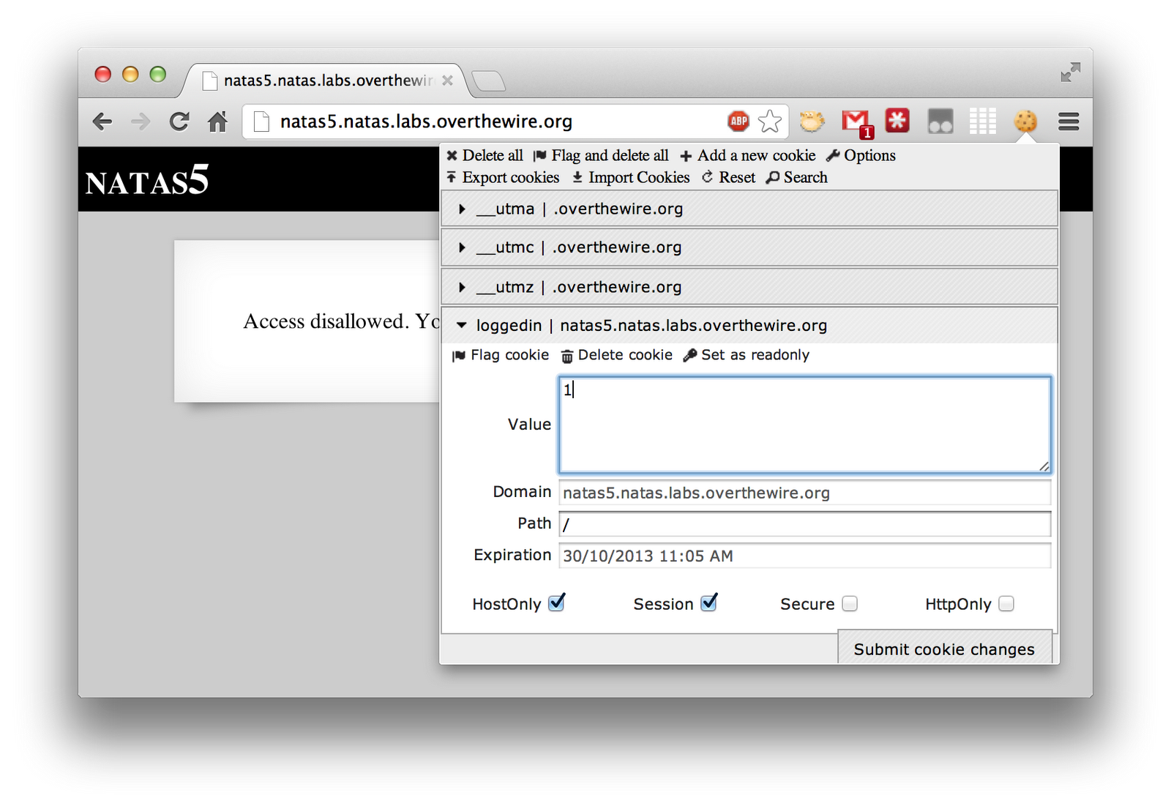Viewport: 1171px width, 806px height.
Task: Uncheck the HostOnly checkbox
Action: 556,603
